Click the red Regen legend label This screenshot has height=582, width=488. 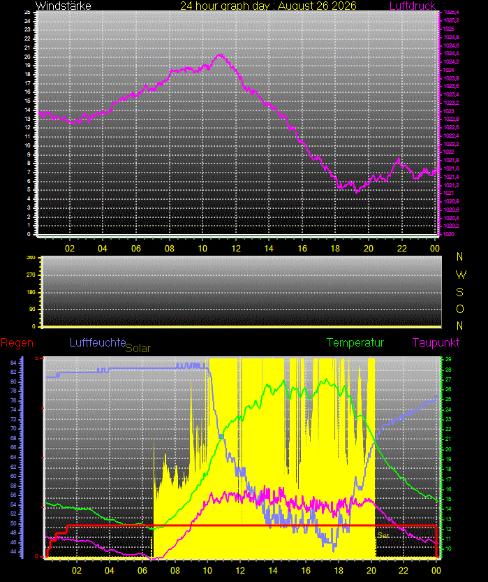tap(17, 342)
